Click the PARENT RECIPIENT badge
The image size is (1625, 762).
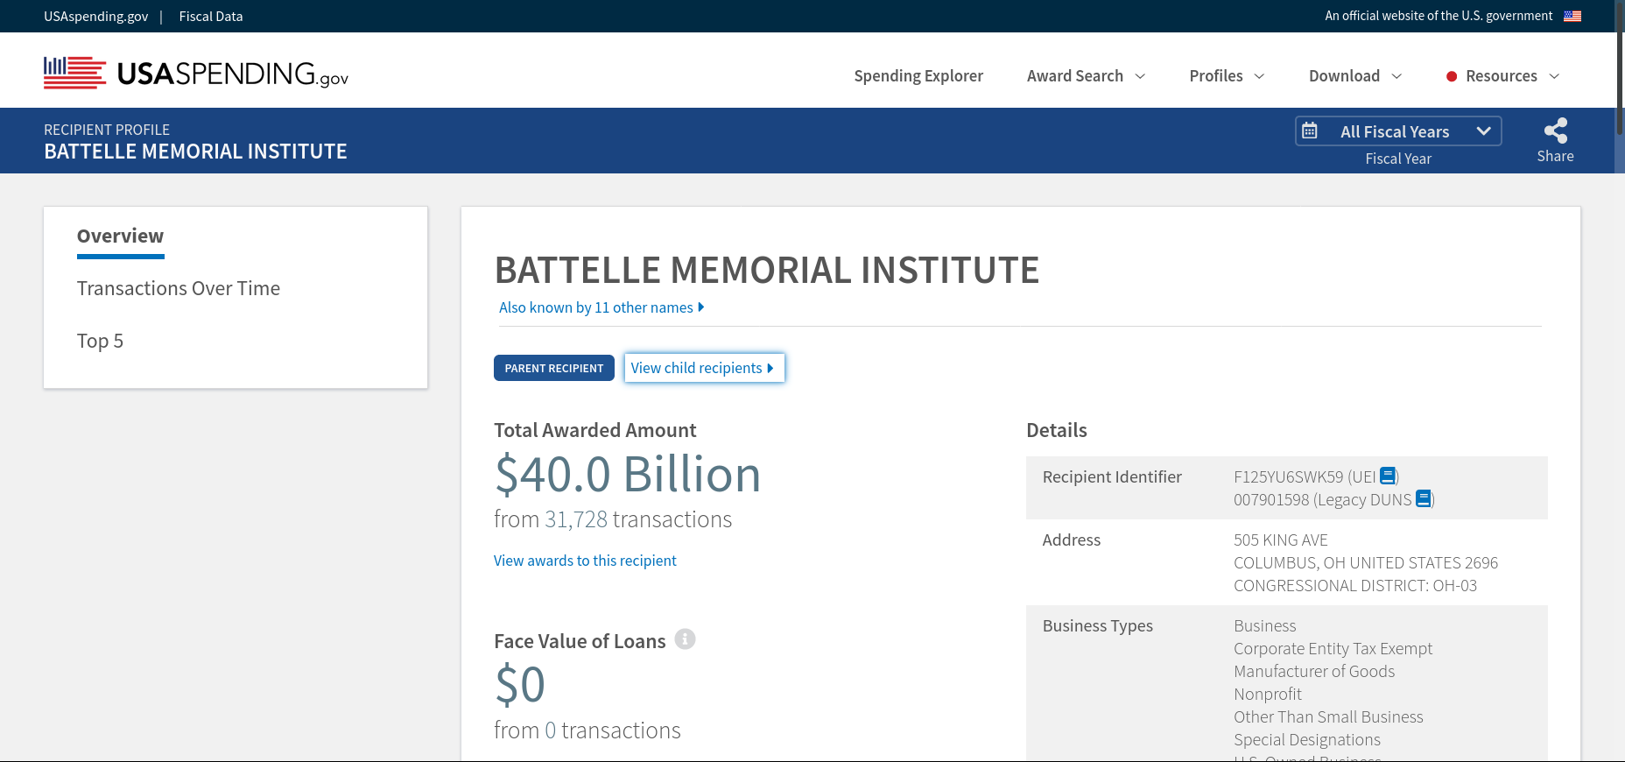coord(554,368)
